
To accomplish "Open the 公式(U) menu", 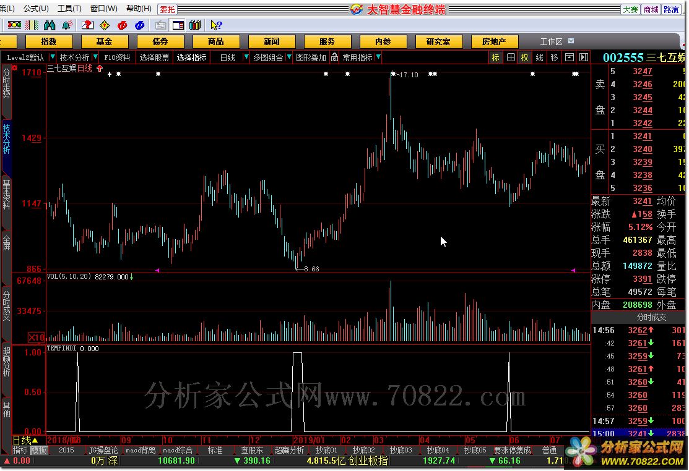I will [x=36, y=8].
